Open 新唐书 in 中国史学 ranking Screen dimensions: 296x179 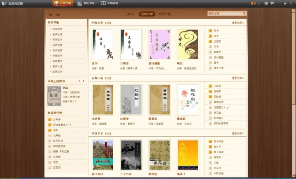click(x=217, y=52)
